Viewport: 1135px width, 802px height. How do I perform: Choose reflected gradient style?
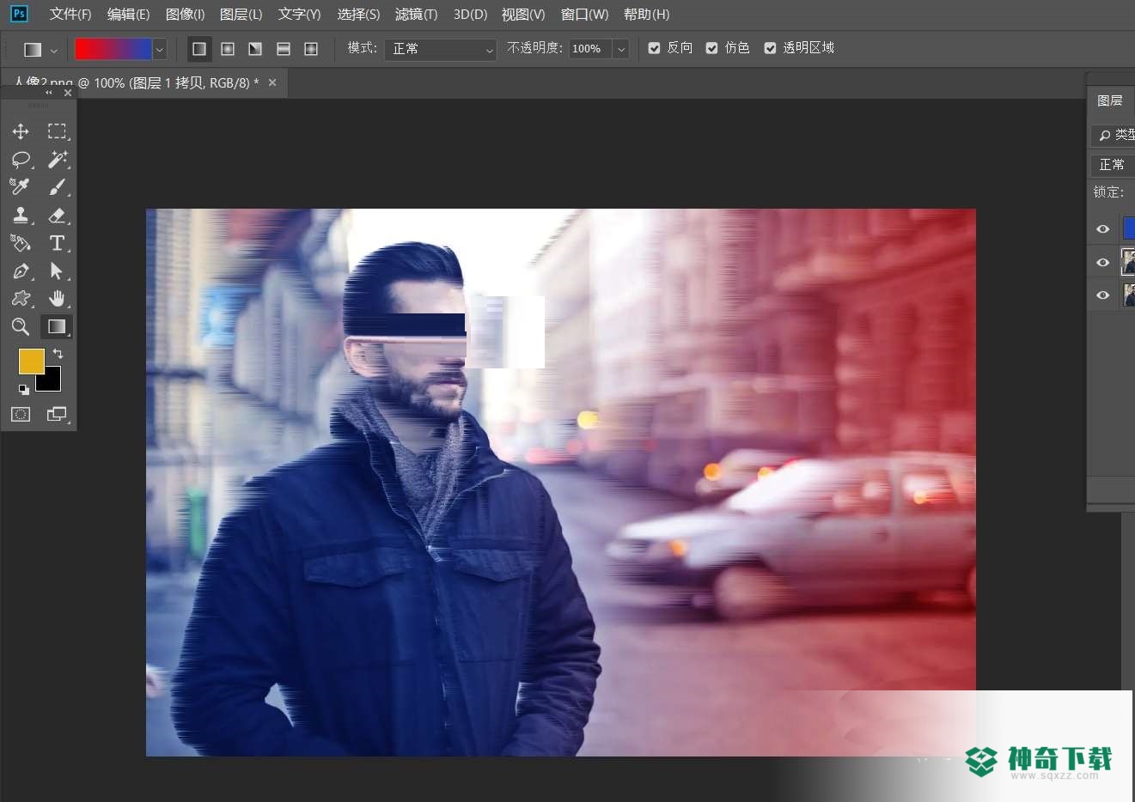[x=284, y=49]
